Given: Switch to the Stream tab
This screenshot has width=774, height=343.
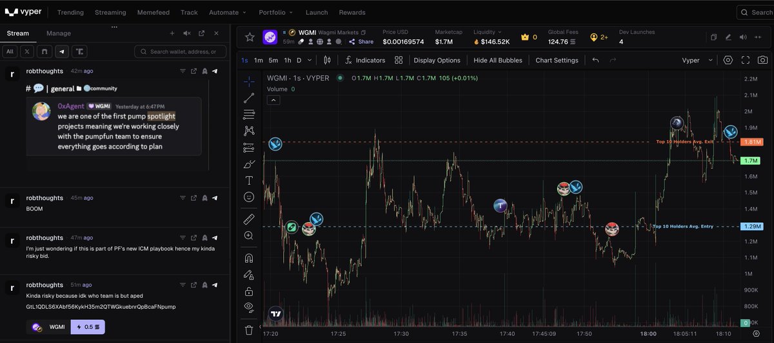Looking at the screenshot, I should (x=17, y=33).
